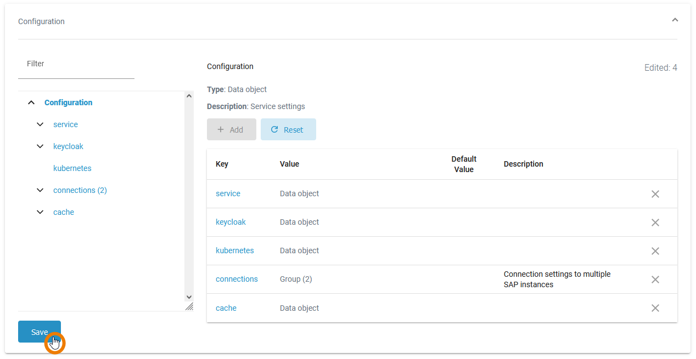Click the Reset button
Viewport: 696px width, 359px height.
(x=288, y=130)
